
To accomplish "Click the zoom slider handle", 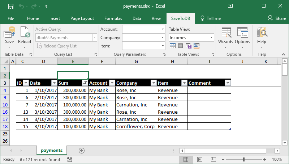I will [x=244, y=159].
